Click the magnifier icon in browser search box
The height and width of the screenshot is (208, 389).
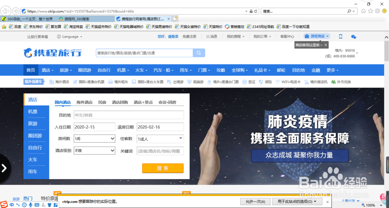349,11
